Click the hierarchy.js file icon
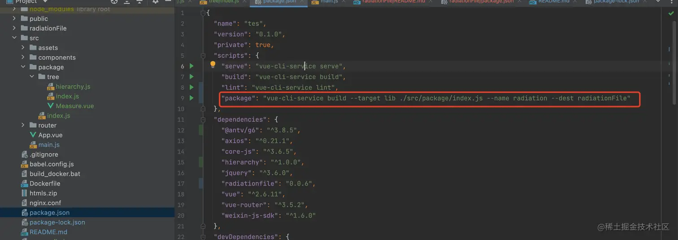 51,87
